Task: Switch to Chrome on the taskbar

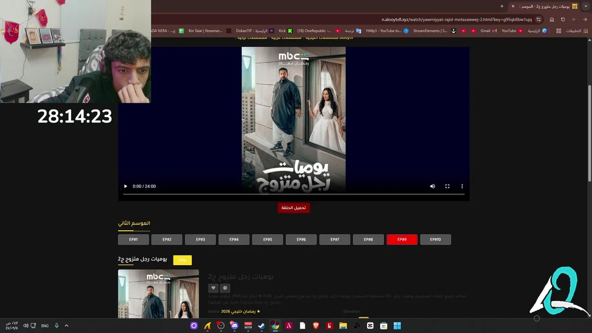Action: click(275, 326)
